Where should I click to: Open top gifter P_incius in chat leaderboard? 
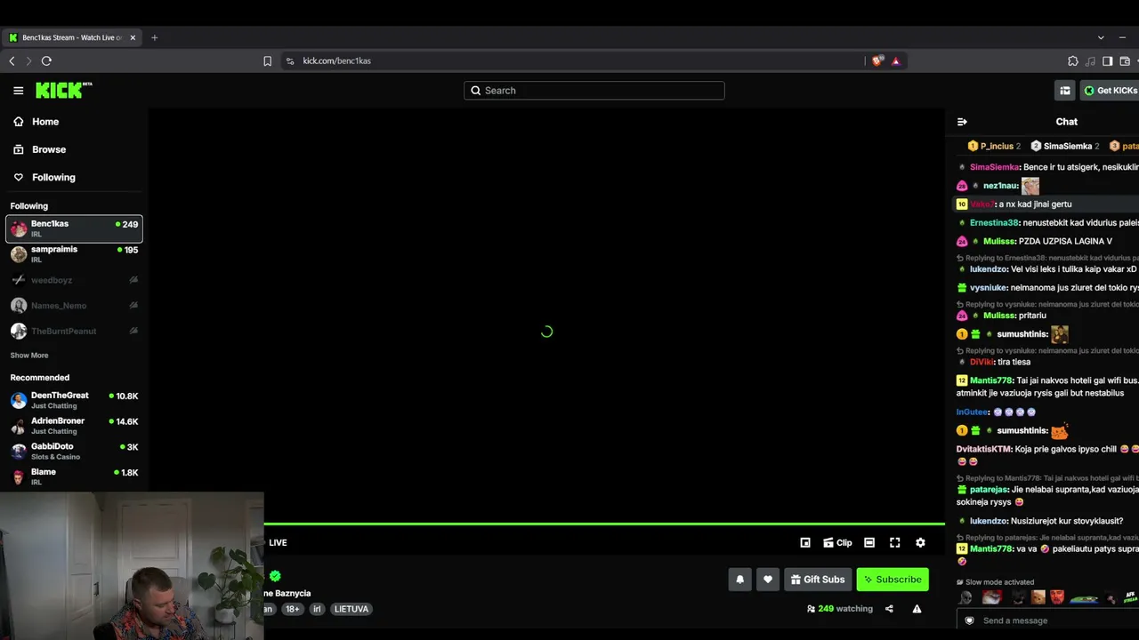[x=996, y=146]
